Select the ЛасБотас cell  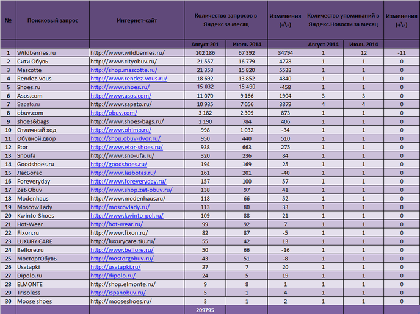pos(52,173)
